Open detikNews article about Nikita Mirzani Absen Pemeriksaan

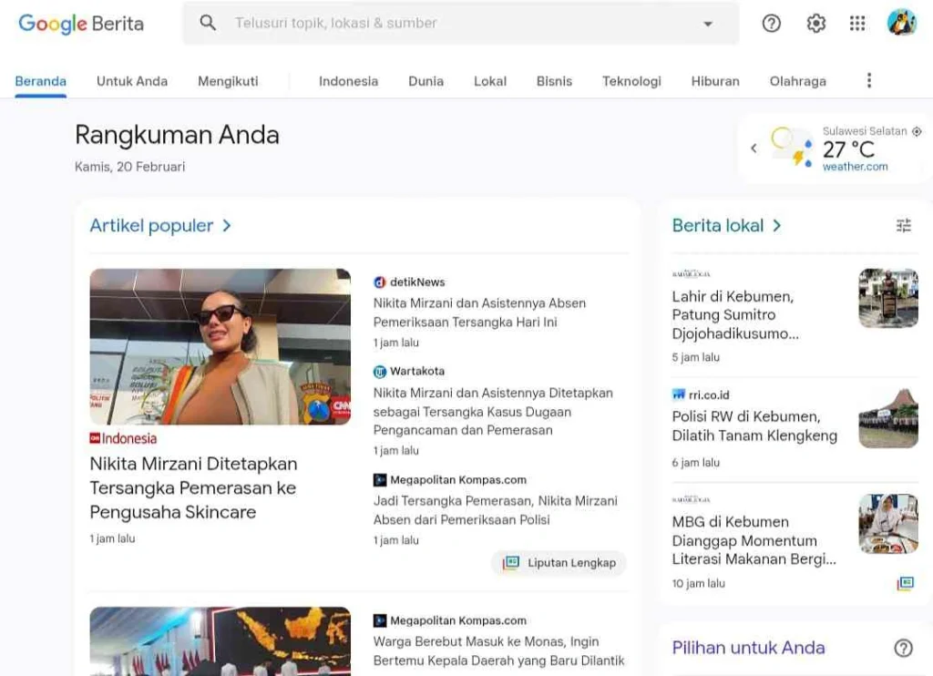coord(479,312)
